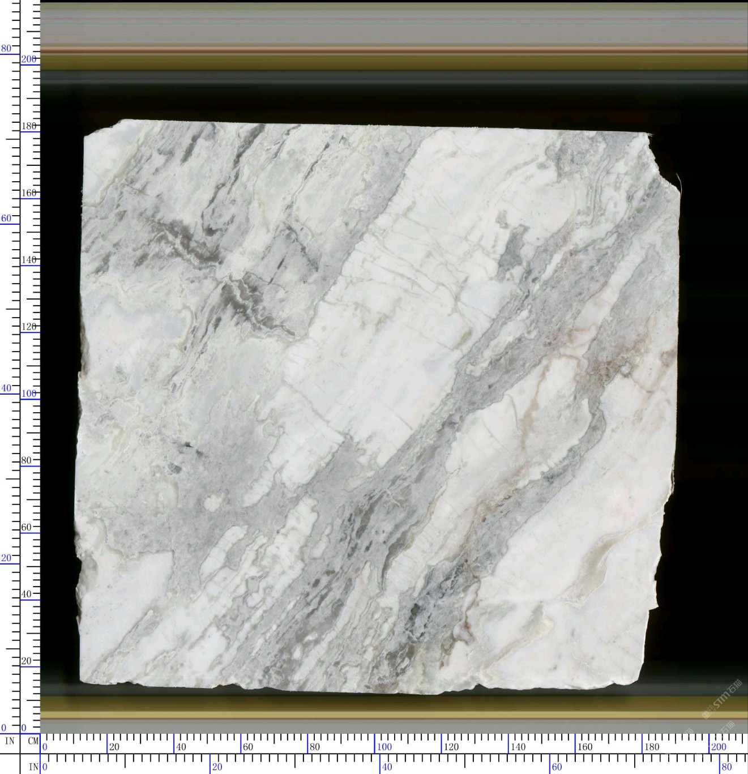This screenshot has width=748, height=774.
Task: Click the CM unit label in corner
Action: (32, 741)
